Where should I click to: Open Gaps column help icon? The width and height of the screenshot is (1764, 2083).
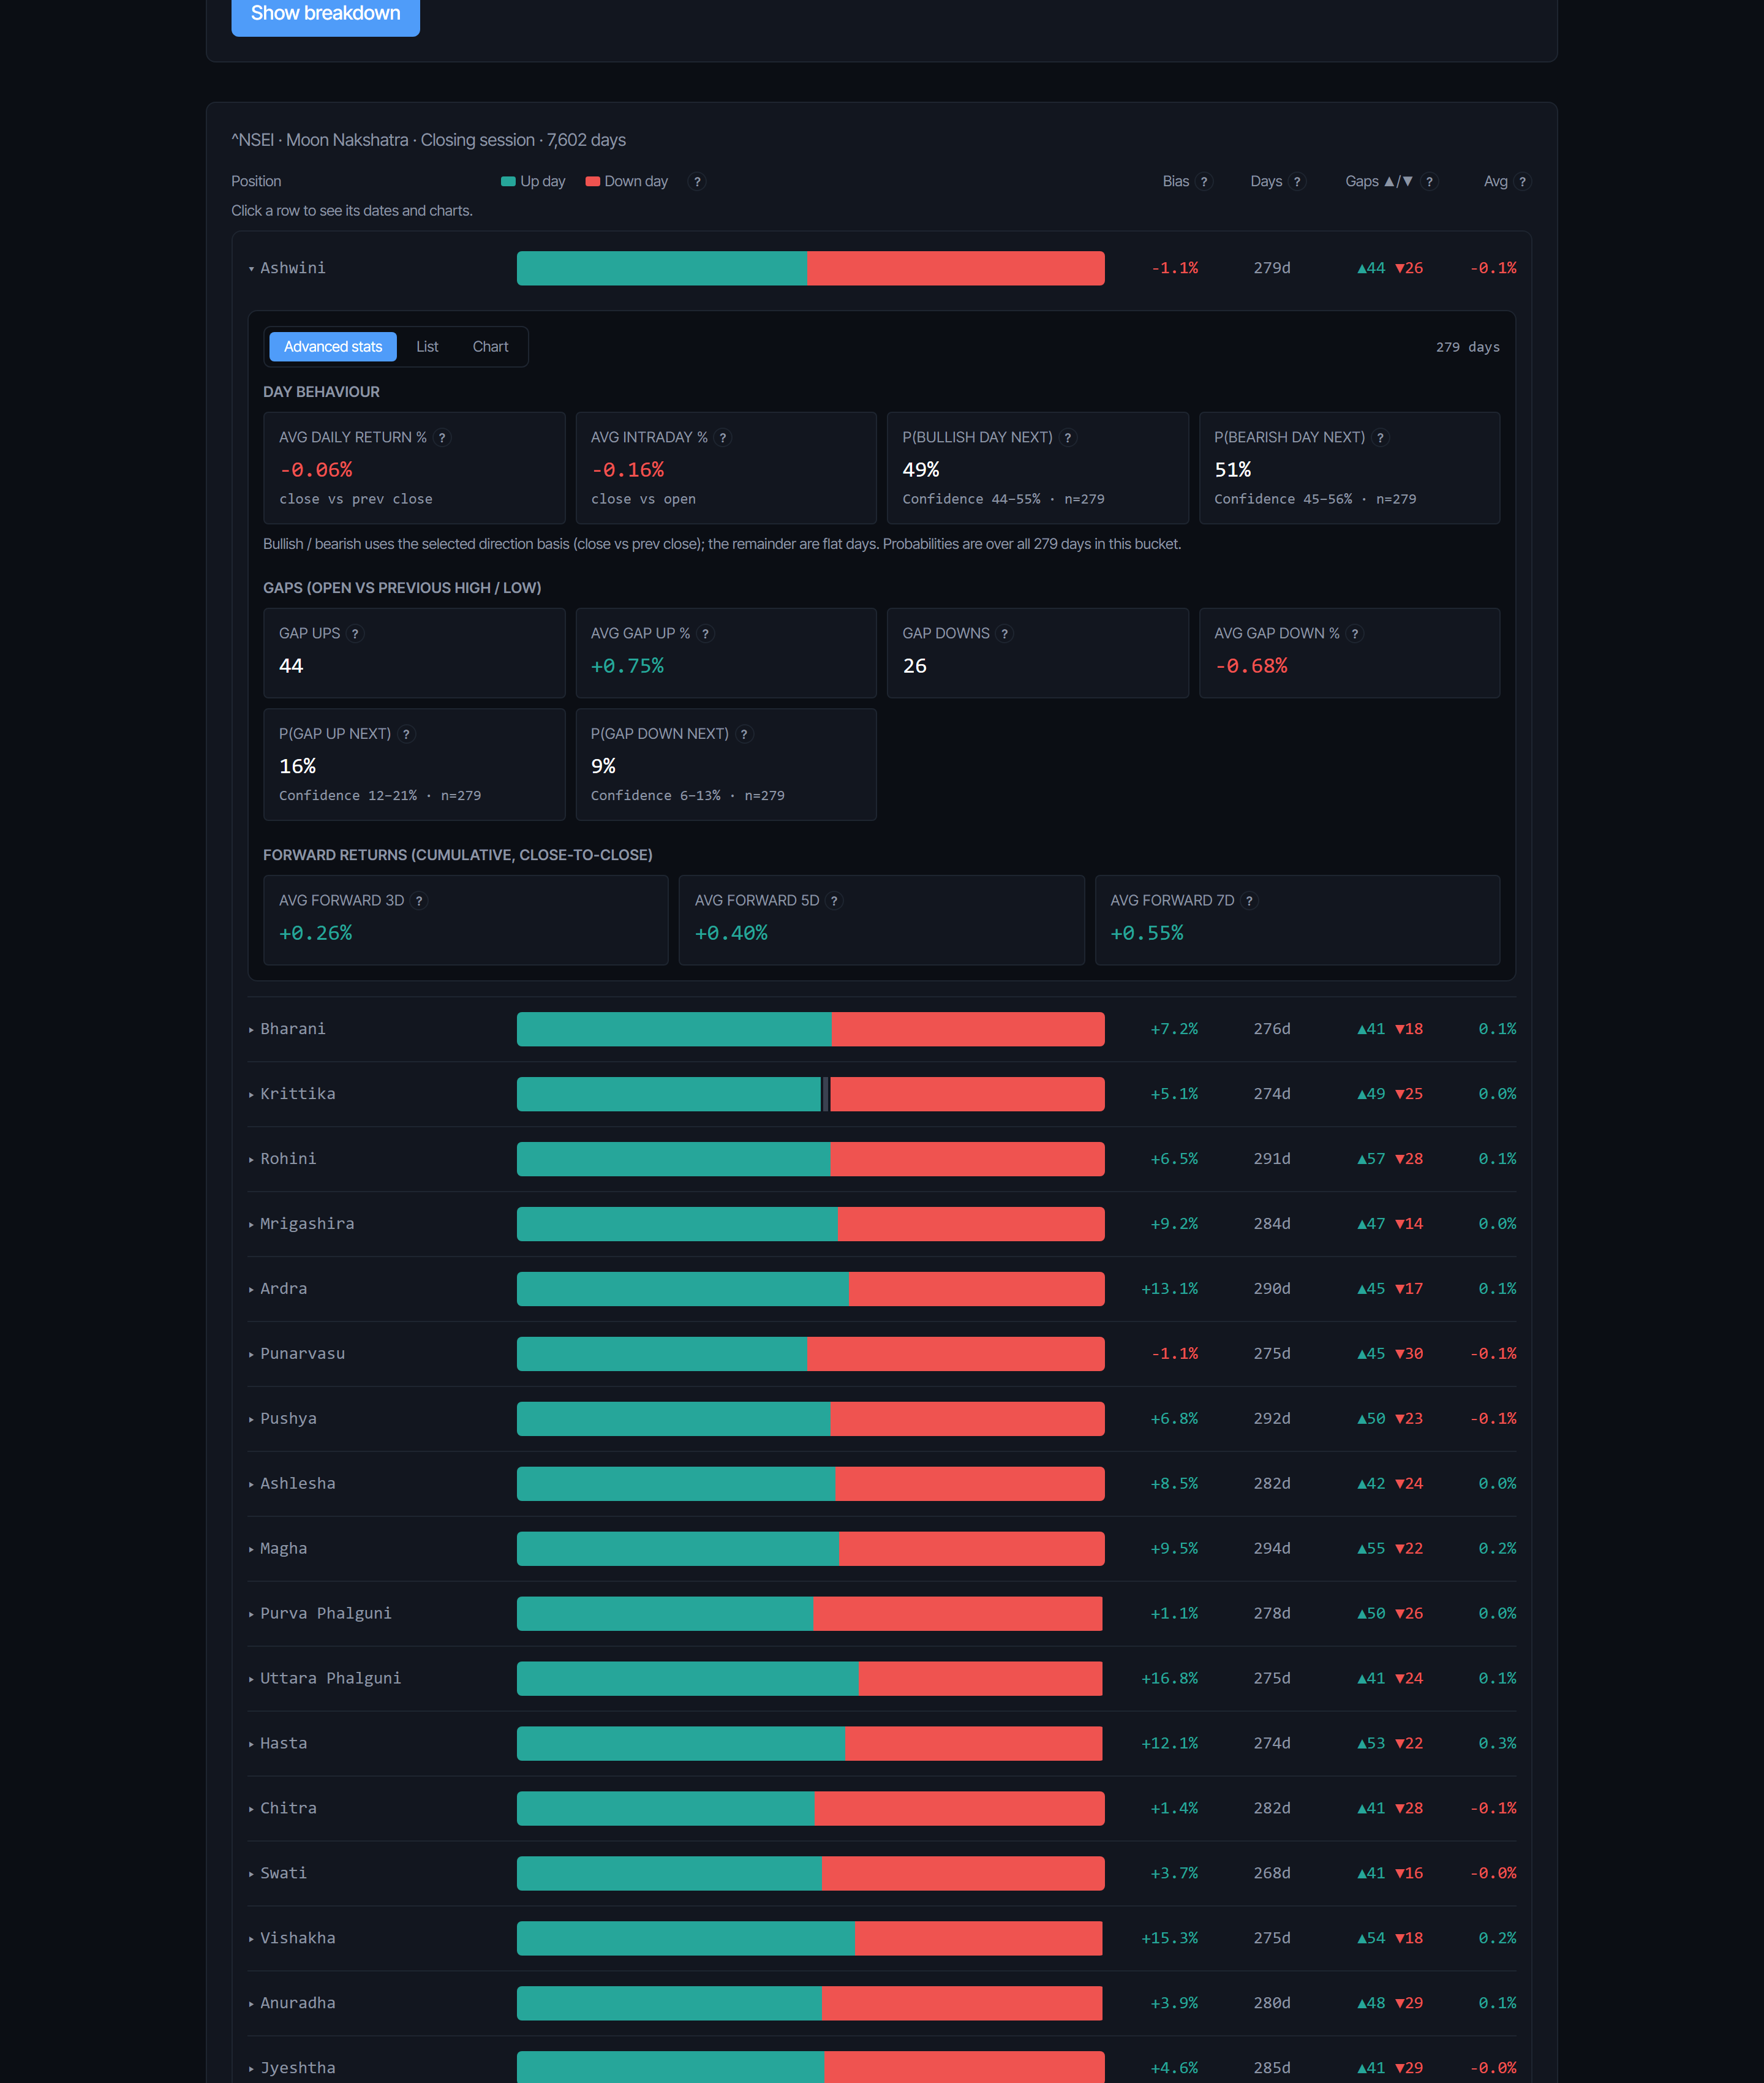click(x=1429, y=182)
